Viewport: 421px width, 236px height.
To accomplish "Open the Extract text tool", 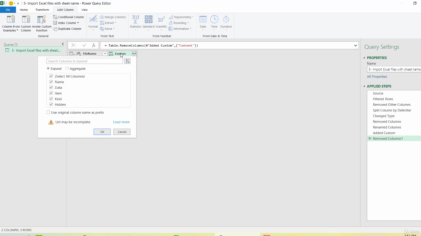I will [x=108, y=23].
